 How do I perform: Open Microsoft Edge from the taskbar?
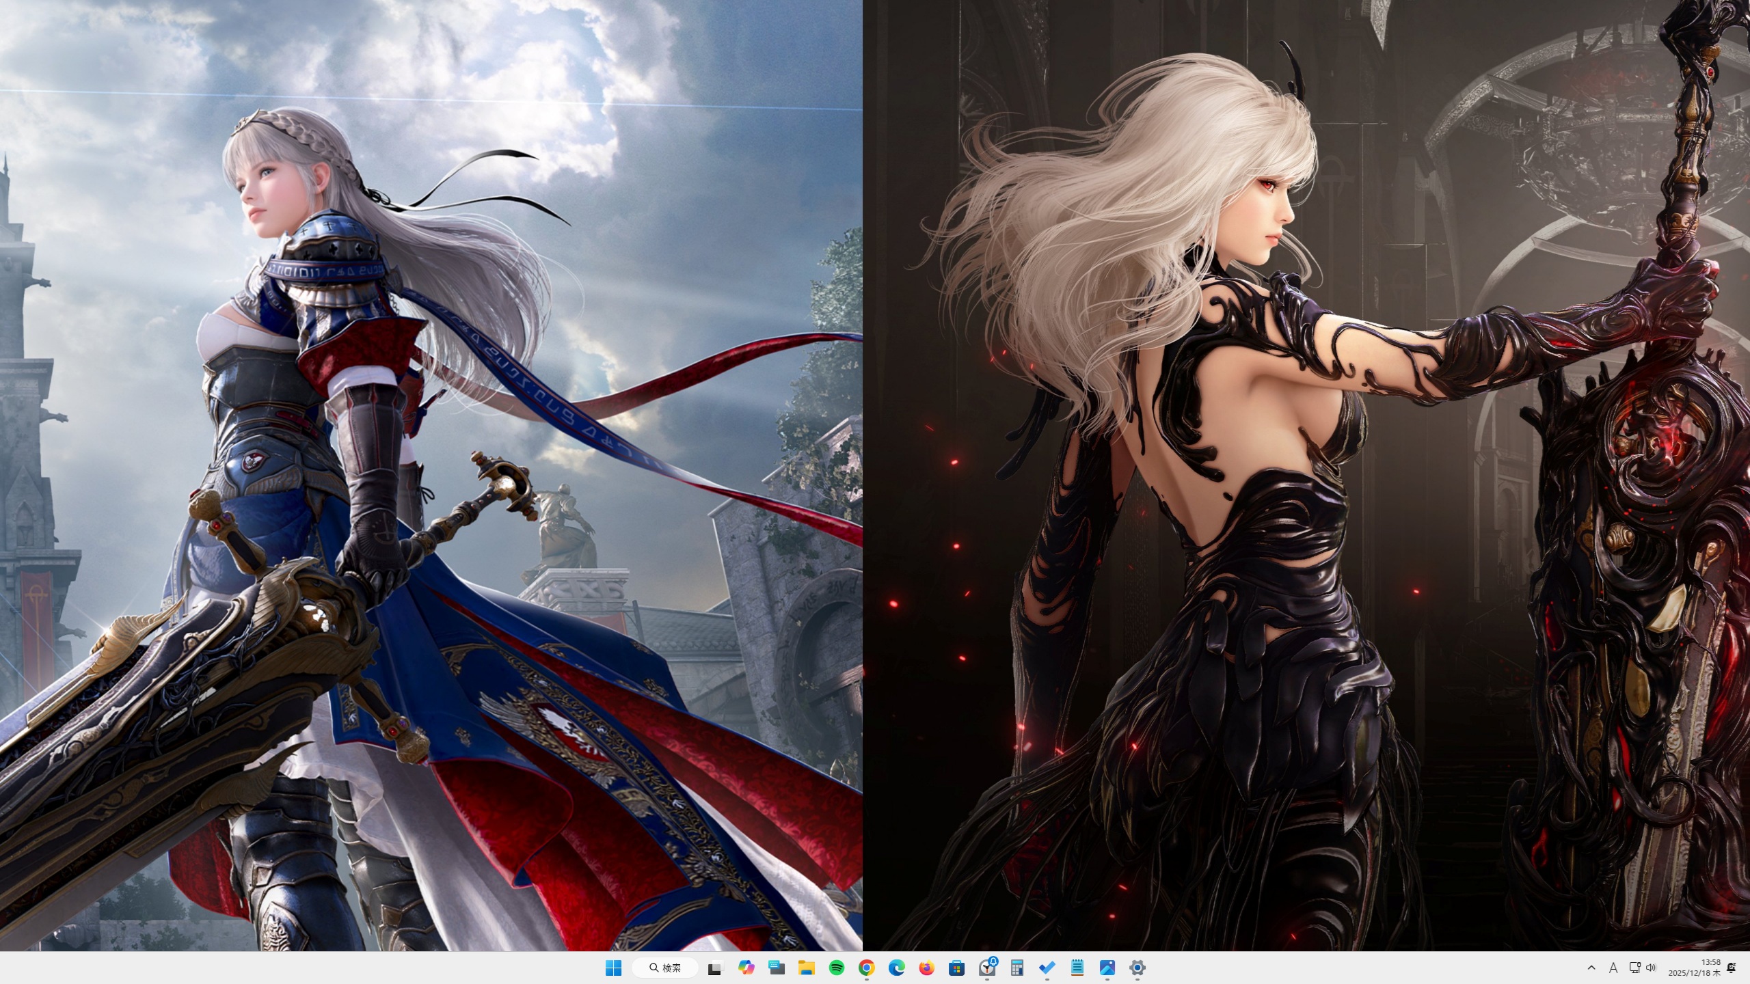896,968
